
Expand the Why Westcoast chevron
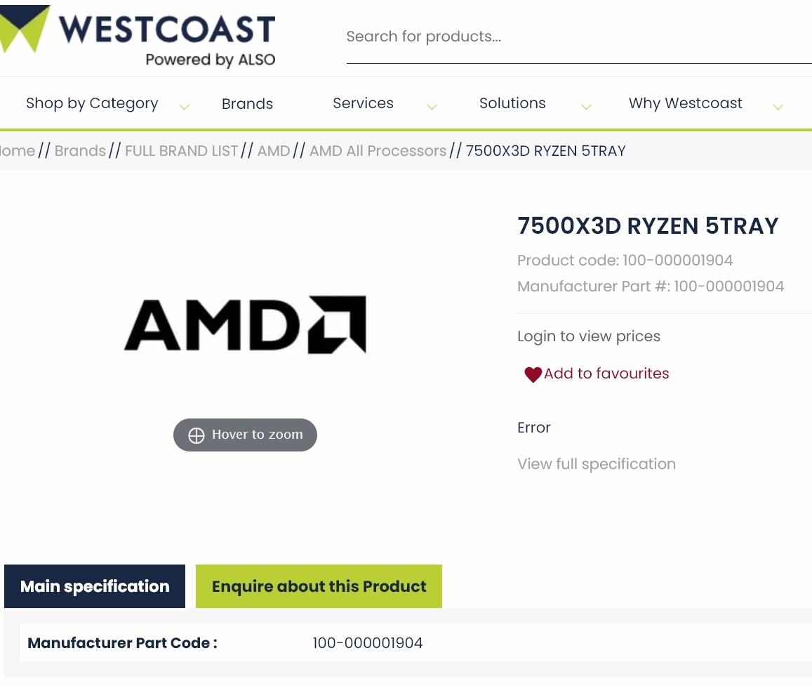(x=778, y=107)
